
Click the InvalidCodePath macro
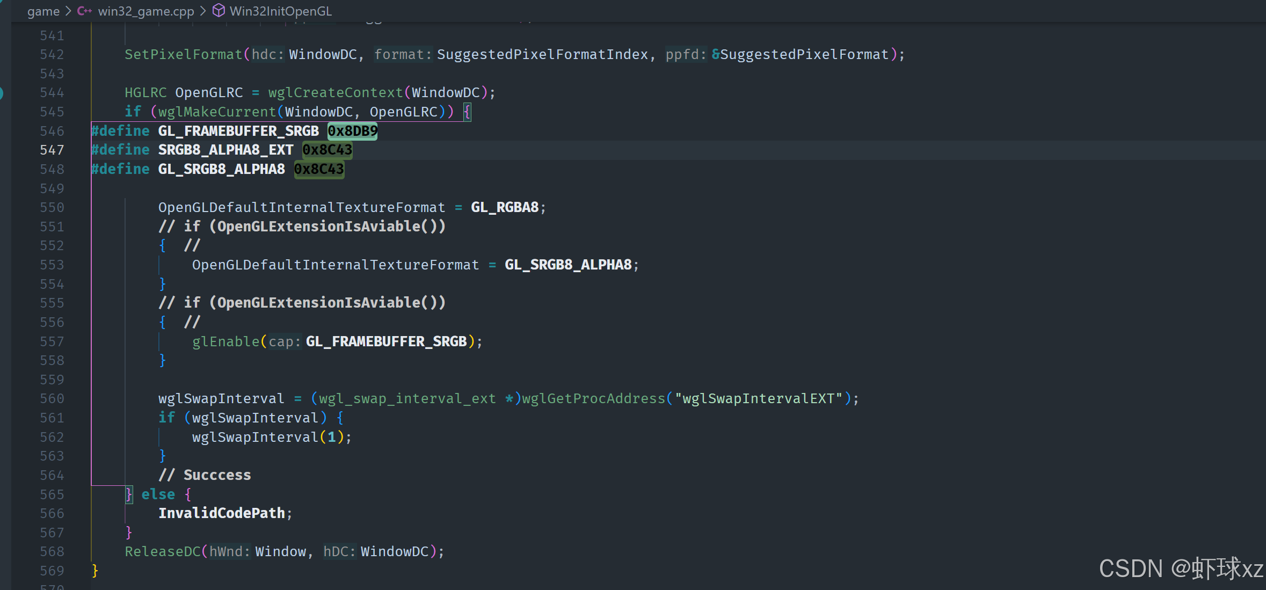221,514
